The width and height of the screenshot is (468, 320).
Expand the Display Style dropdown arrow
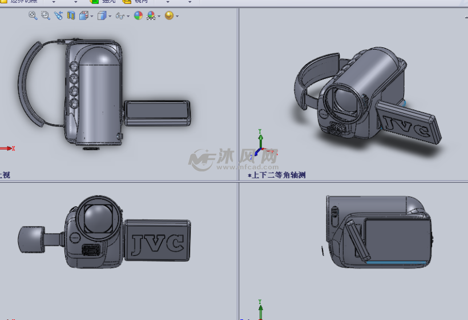(x=110, y=16)
